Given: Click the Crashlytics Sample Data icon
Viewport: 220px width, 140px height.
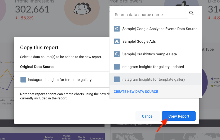Looking at the screenshot, I should [117, 54].
